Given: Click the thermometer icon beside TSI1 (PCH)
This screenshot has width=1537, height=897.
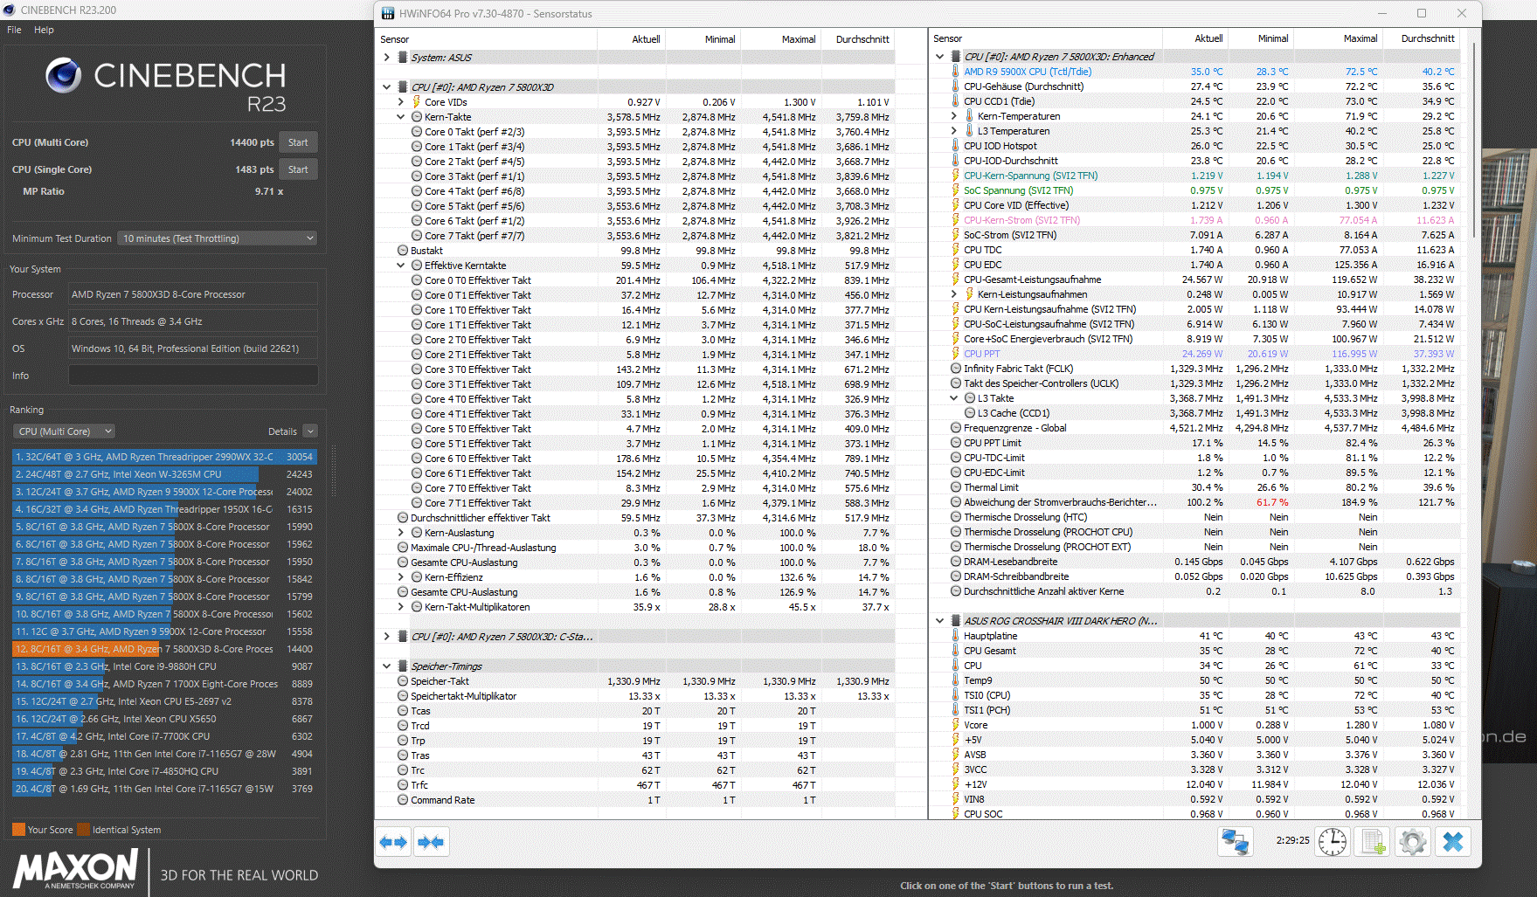Looking at the screenshot, I should pyautogui.click(x=955, y=710).
